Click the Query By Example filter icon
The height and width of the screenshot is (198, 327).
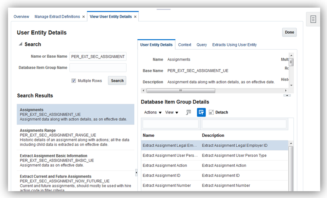(x=201, y=112)
